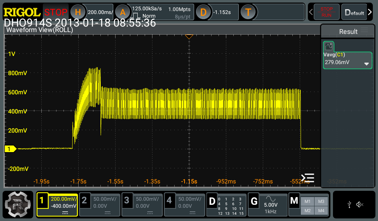The height and width of the screenshot is (221, 378).
Task: Click the orange trigger position marker
Action: click(189, 37)
